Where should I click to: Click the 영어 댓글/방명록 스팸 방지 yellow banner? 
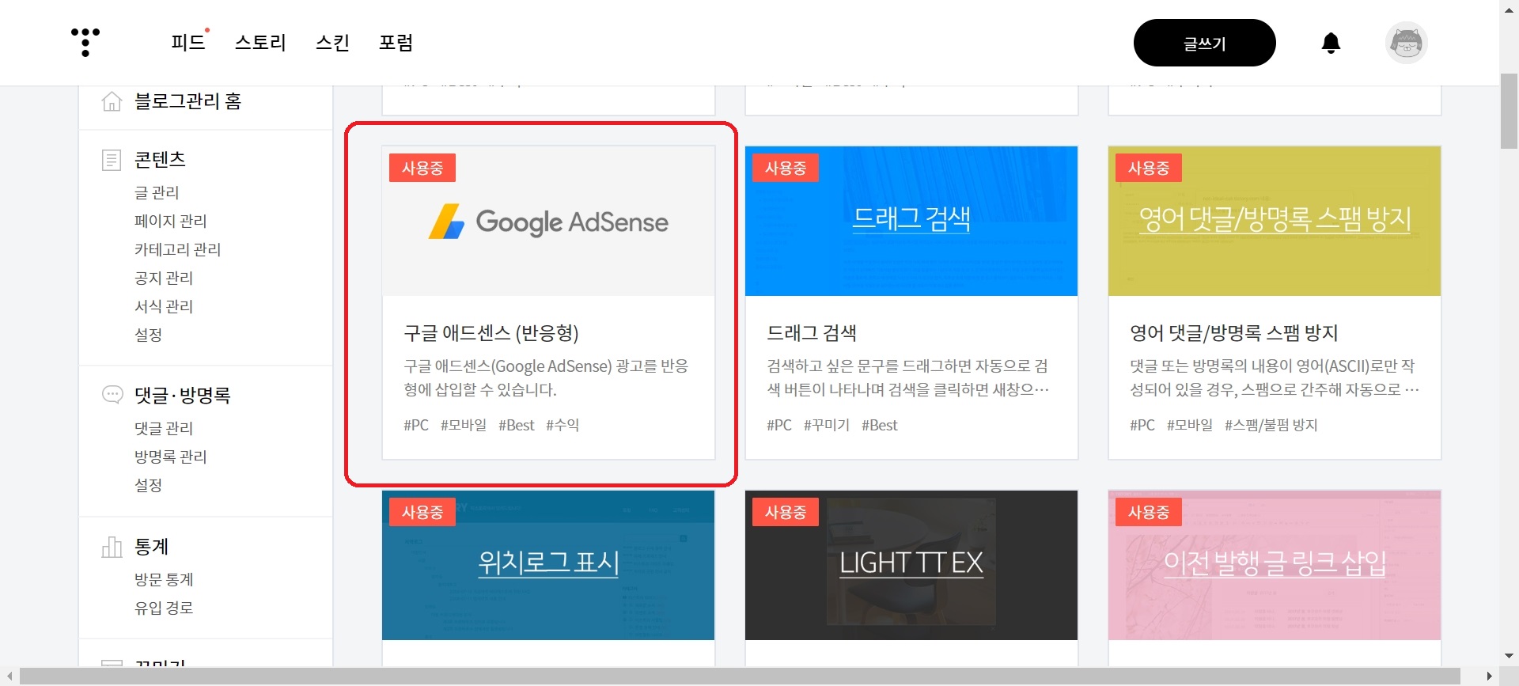click(x=1275, y=221)
